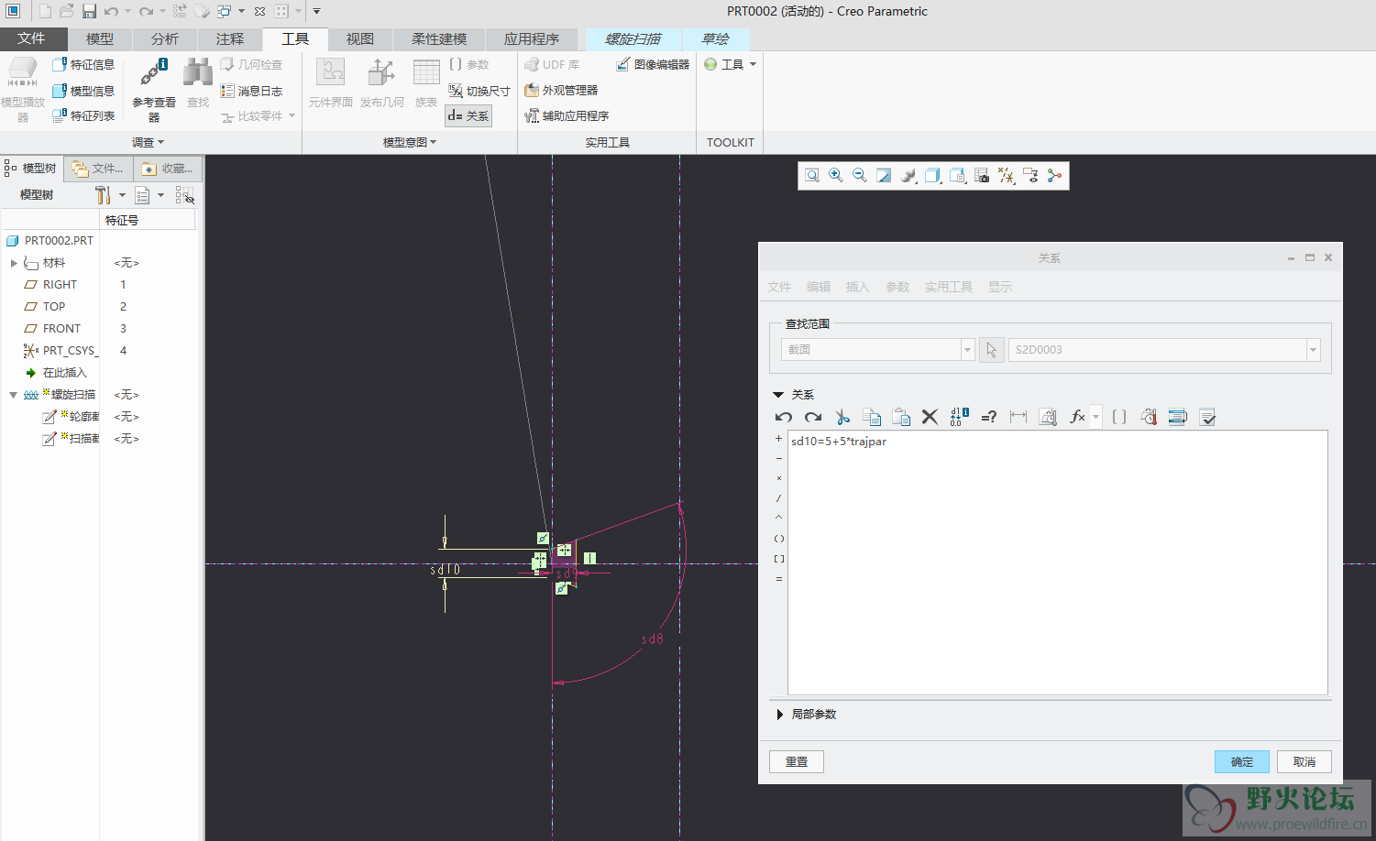Expand the 材料 tree node
This screenshot has height=841, width=1376.
click(x=14, y=263)
